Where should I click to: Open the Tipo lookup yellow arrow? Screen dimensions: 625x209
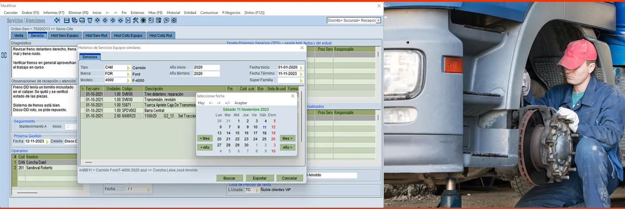coord(129,68)
